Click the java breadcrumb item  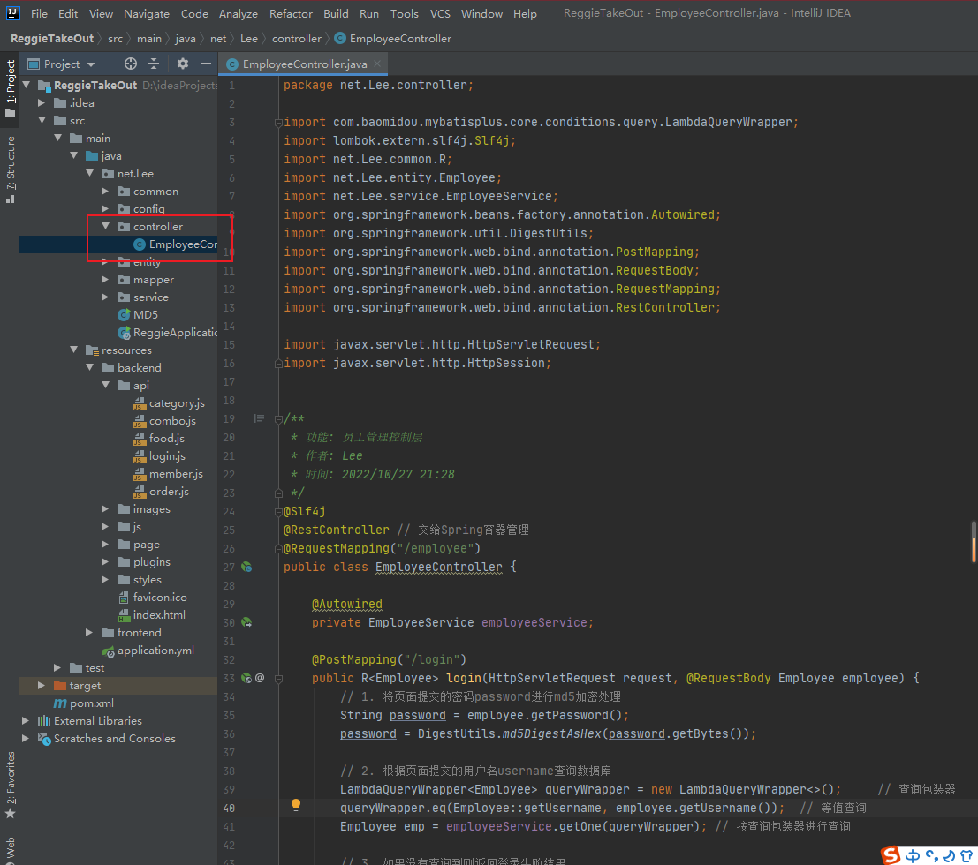pyautogui.click(x=186, y=39)
